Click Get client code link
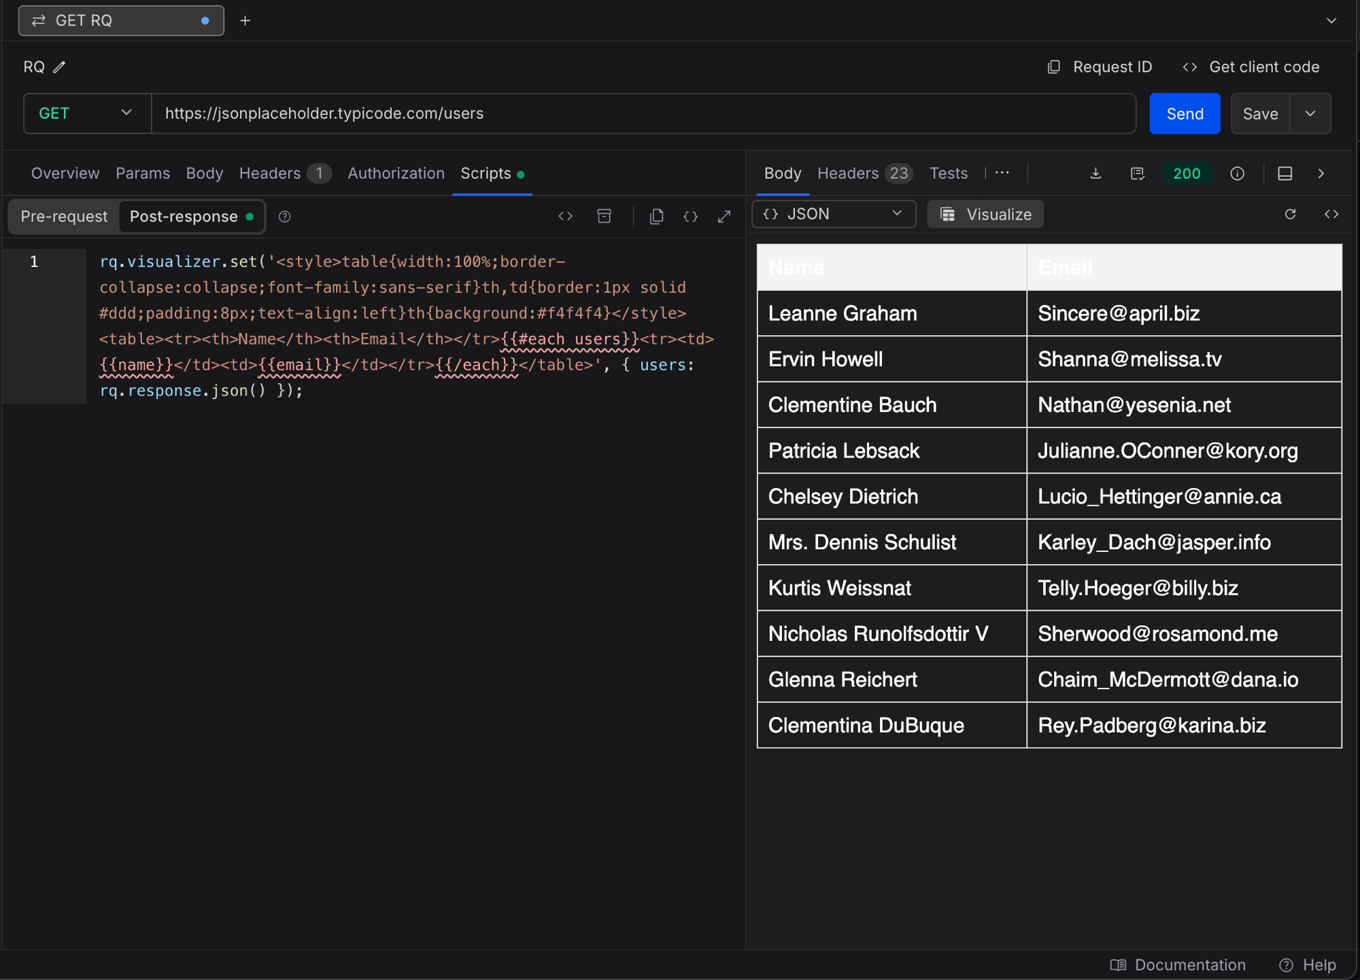1360x980 pixels. coord(1264,67)
